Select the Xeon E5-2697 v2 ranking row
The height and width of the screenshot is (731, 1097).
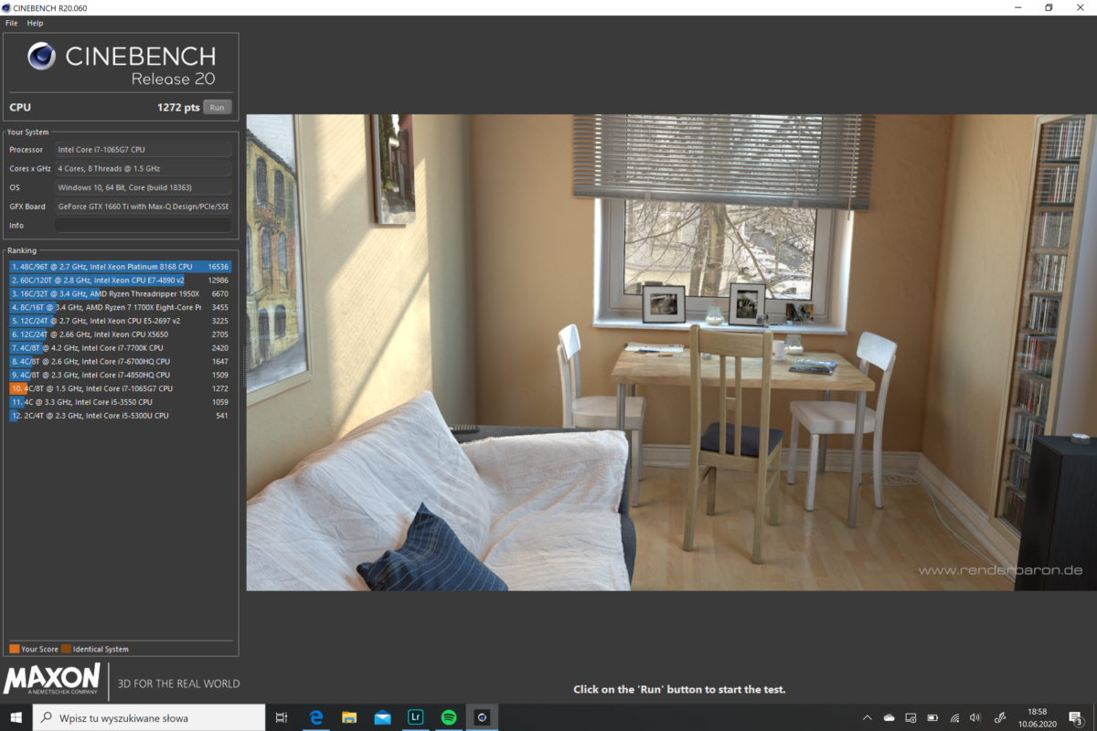pos(120,321)
